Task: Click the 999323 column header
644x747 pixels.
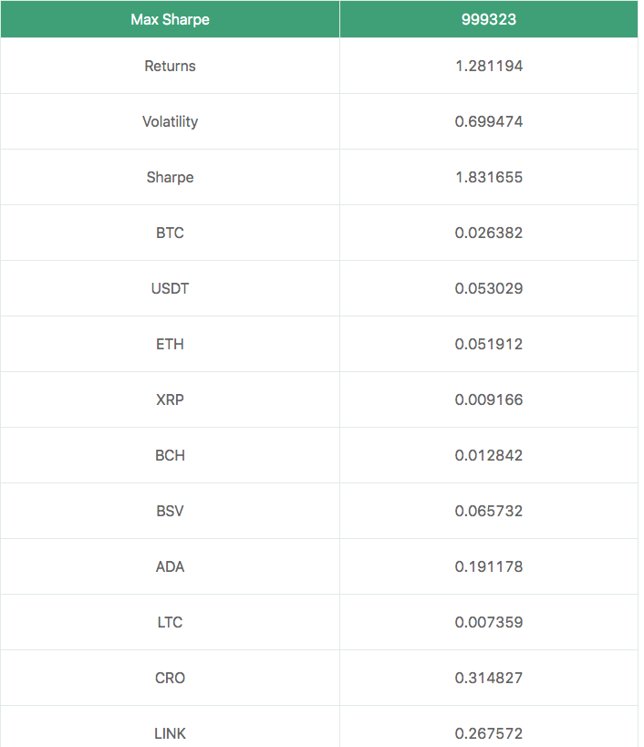Action: pyautogui.click(x=489, y=19)
